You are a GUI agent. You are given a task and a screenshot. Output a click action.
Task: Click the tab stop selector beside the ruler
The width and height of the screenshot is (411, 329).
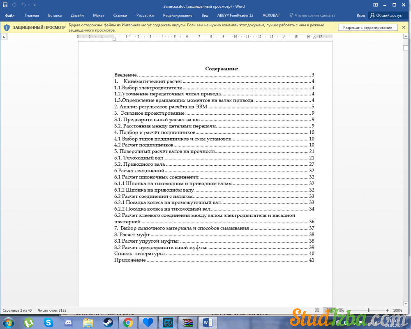coord(4,37)
